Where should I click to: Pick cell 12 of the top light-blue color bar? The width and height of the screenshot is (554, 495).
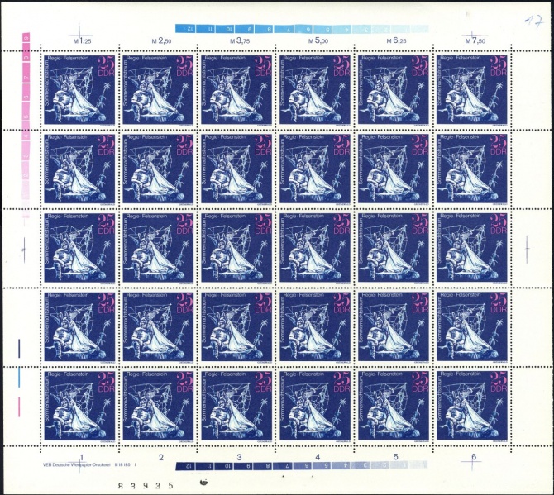[185, 29]
